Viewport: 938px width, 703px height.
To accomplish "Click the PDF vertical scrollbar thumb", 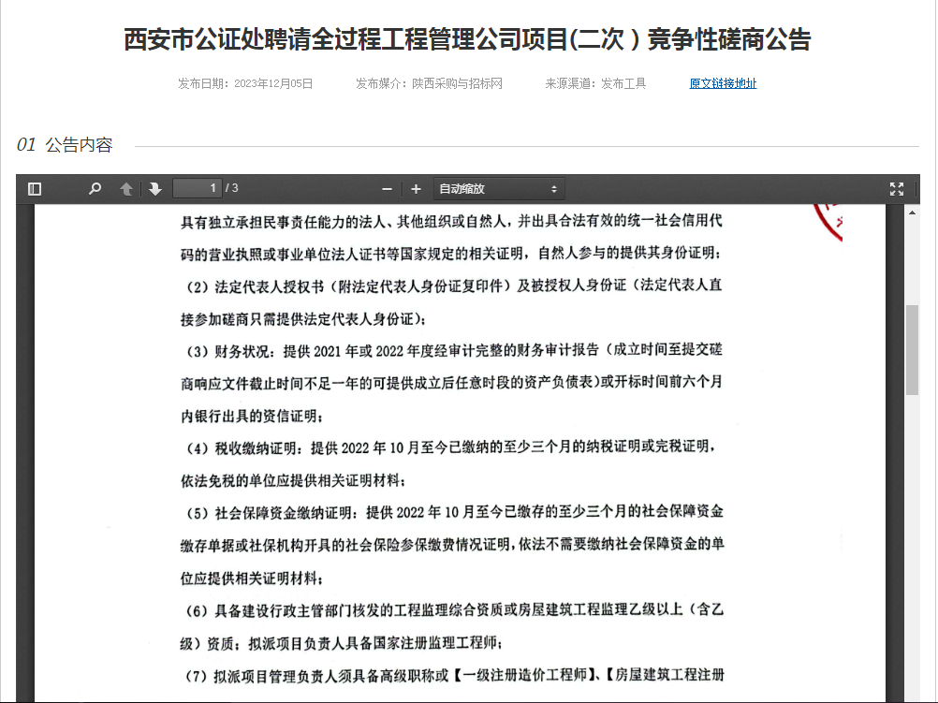I will click(912, 350).
